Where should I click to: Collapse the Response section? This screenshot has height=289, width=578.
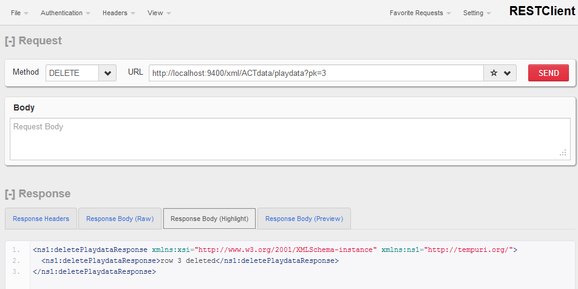pos(10,194)
